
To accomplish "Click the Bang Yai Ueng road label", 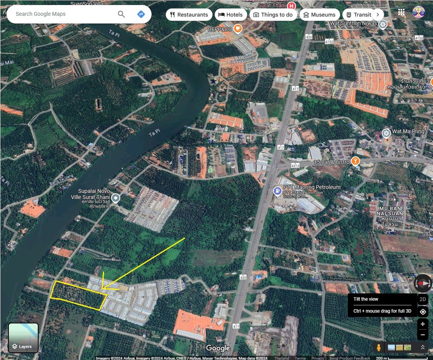I will (62, 179).
